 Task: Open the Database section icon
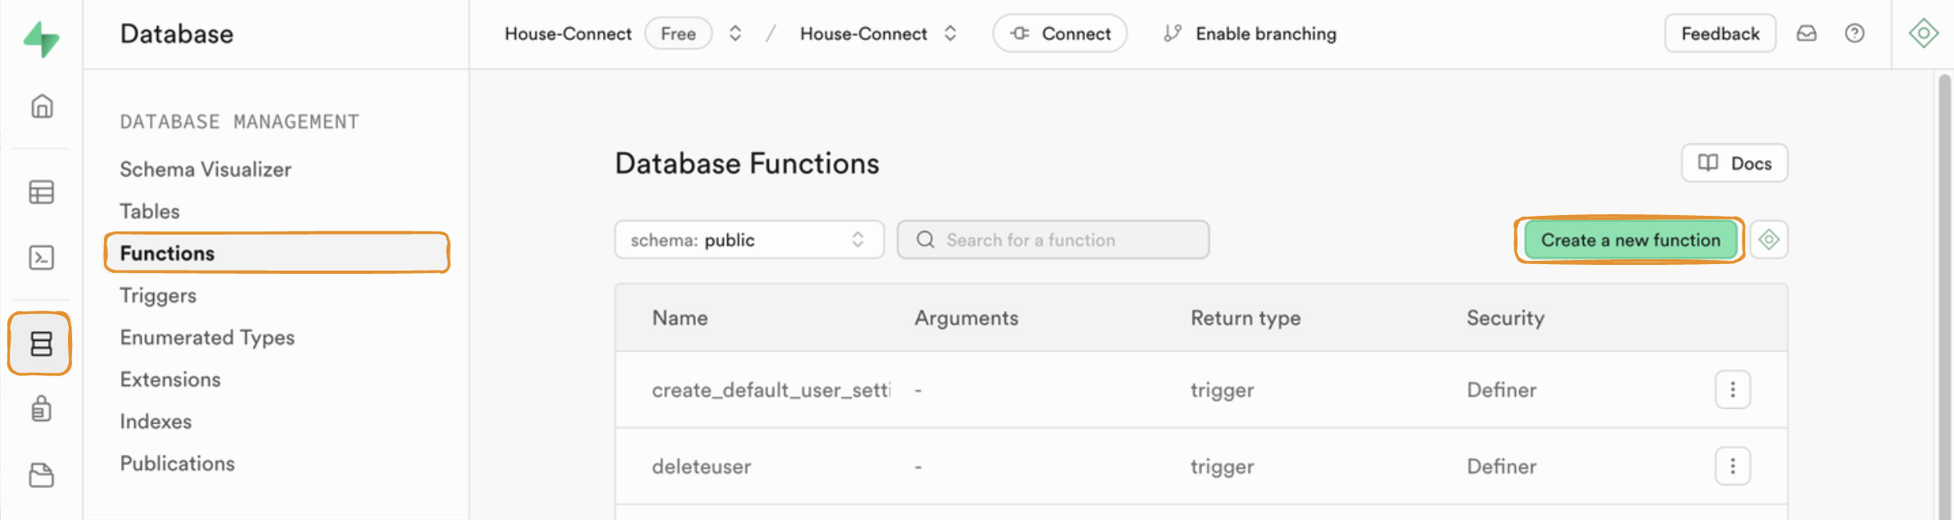click(x=41, y=343)
